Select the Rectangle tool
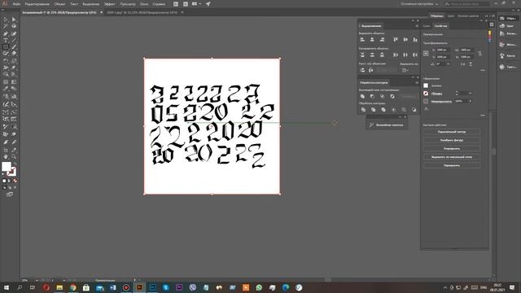Screen dimensions: 521x293 (6, 47)
